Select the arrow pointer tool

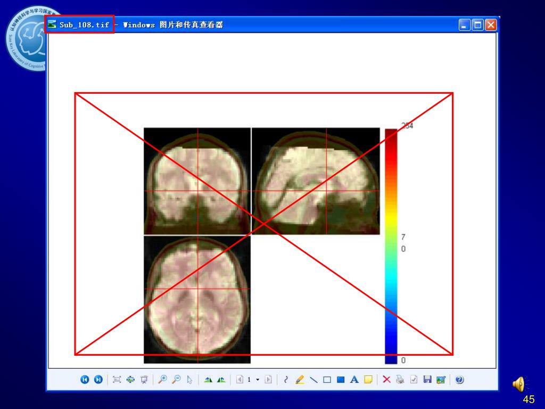click(189, 379)
